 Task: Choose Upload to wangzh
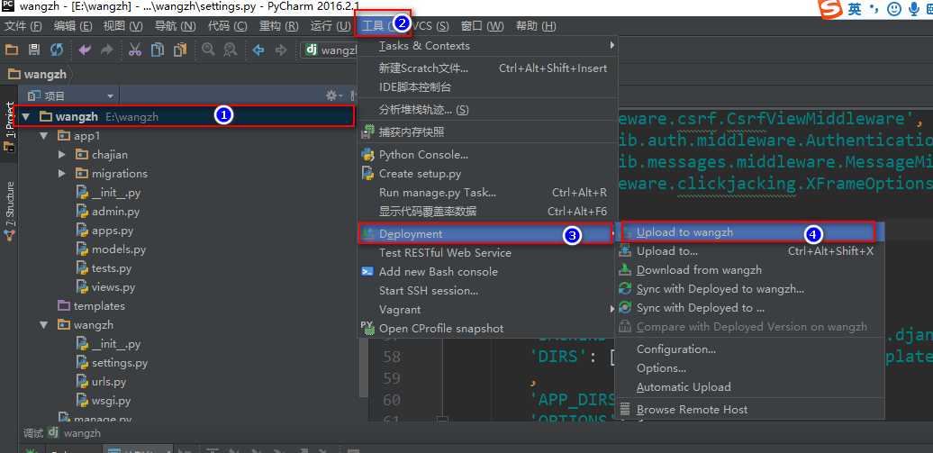click(x=749, y=232)
